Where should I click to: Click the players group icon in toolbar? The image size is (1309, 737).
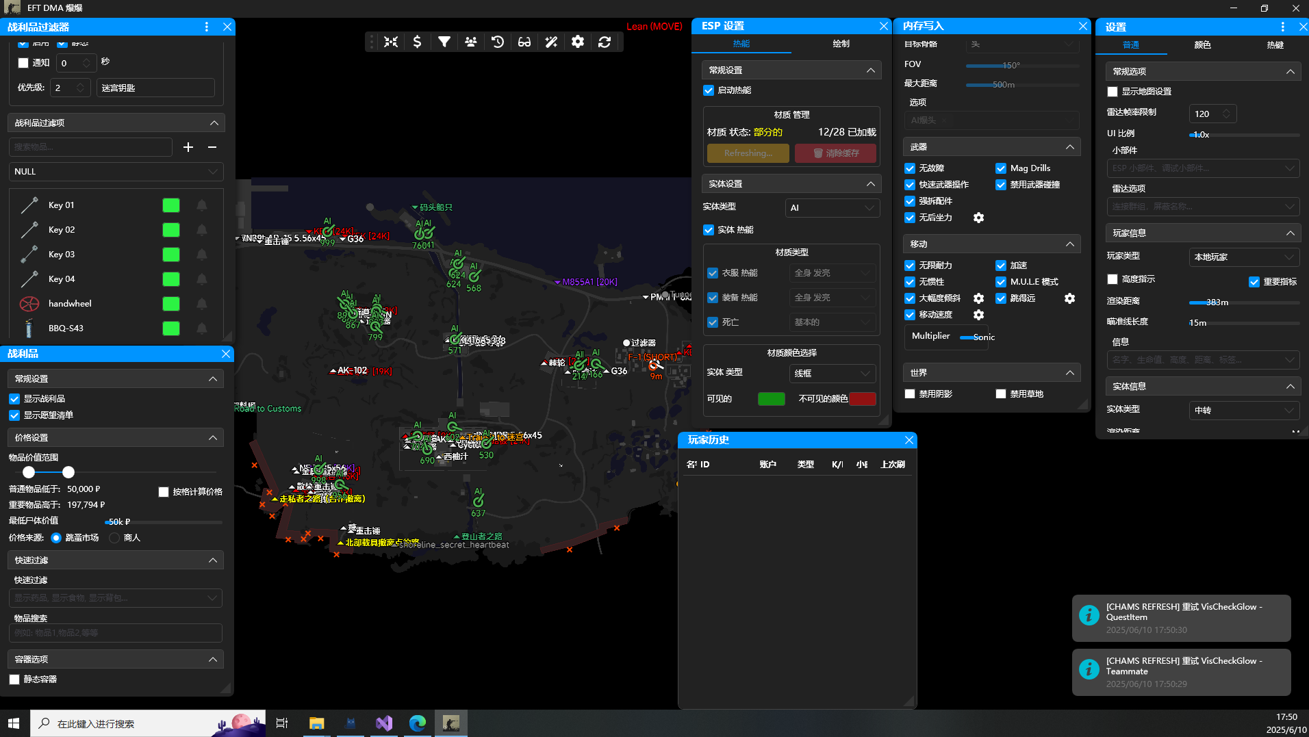[470, 42]
